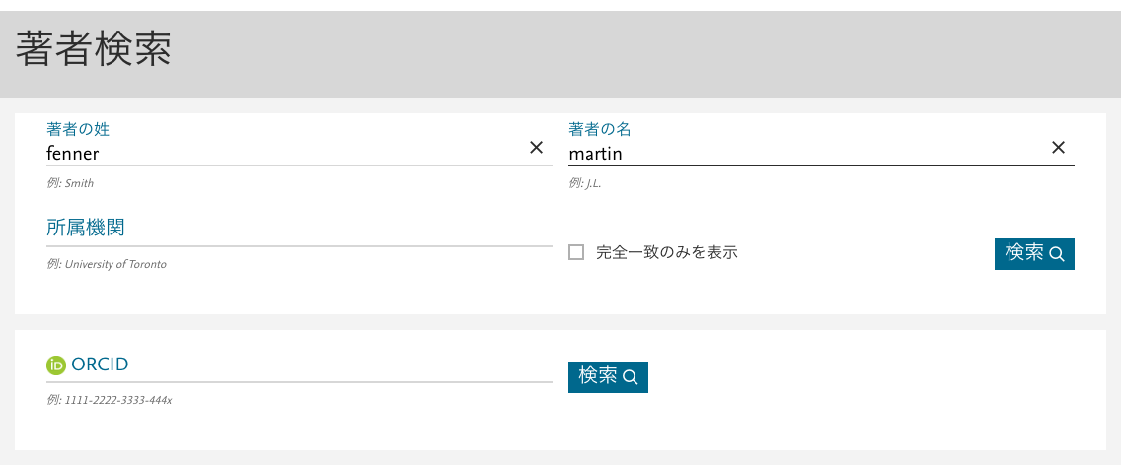The width and height of the screenshot is (1121, 465).
Task: Click the 完全一致のみを表示 label text
Action: click(666, 252)
